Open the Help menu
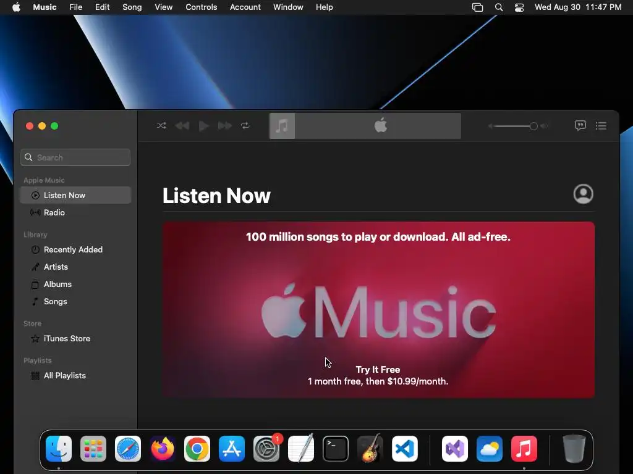633x474 pixels. (x=324, y=7)
